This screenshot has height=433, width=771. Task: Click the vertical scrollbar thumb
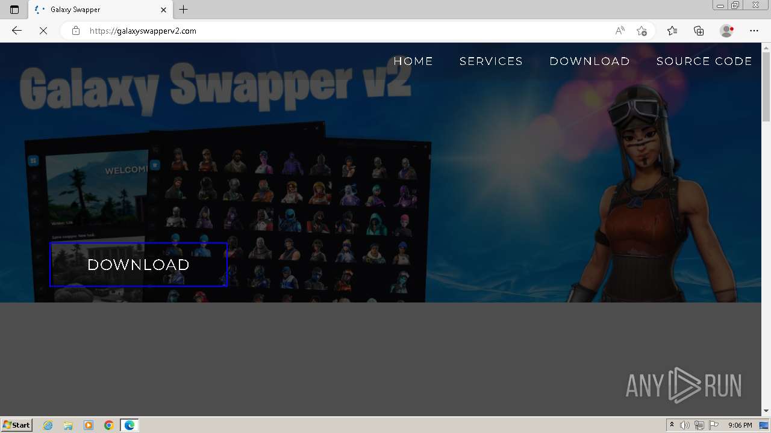pyautogui.click(x=766, y=87)
